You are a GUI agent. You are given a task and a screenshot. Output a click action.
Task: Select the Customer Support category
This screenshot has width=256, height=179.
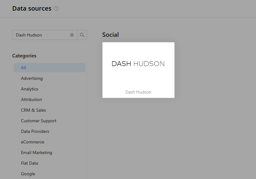(38, 121)
